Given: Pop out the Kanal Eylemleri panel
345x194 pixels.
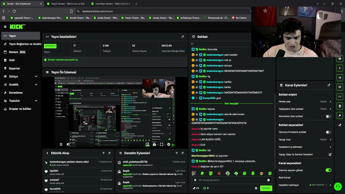Looking at the screenshot, I should coord(329,85).
